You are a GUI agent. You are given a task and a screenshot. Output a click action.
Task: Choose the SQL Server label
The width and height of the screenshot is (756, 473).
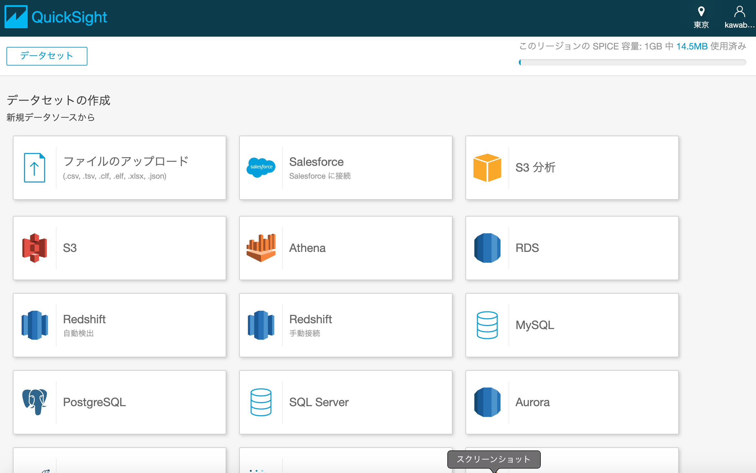pyautogui.click(x=319, y=402)
